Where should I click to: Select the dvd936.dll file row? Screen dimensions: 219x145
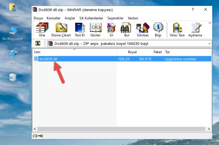coord(122,59)
